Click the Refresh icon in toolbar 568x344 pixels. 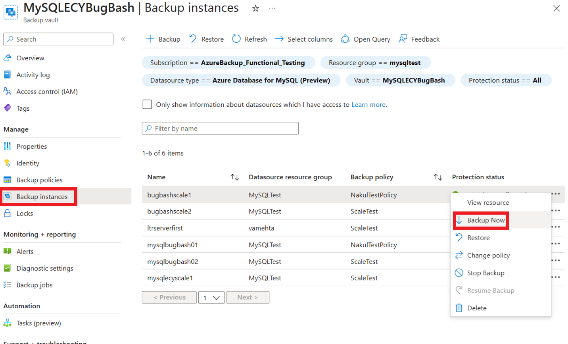coord(236,39)
